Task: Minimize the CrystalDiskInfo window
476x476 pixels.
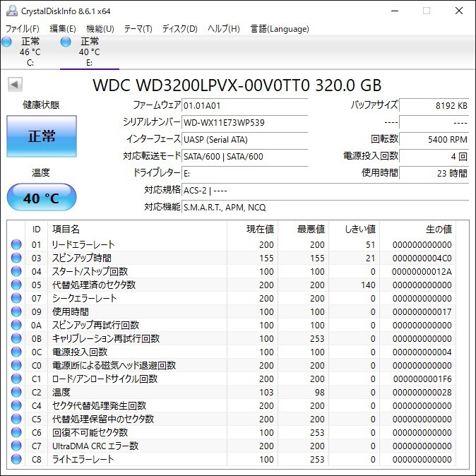Action: click(395, 11)
